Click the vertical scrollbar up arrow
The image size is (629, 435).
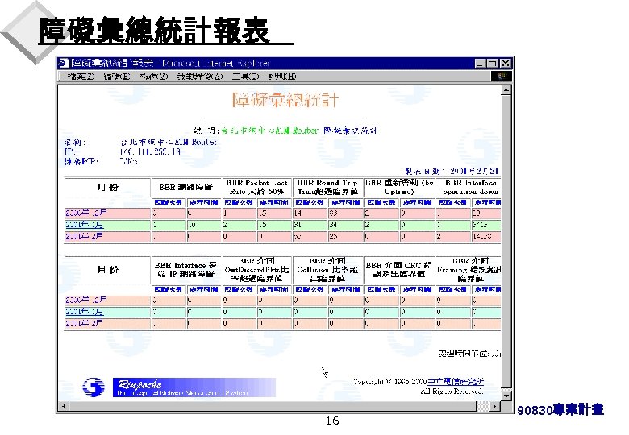(506, 90)
